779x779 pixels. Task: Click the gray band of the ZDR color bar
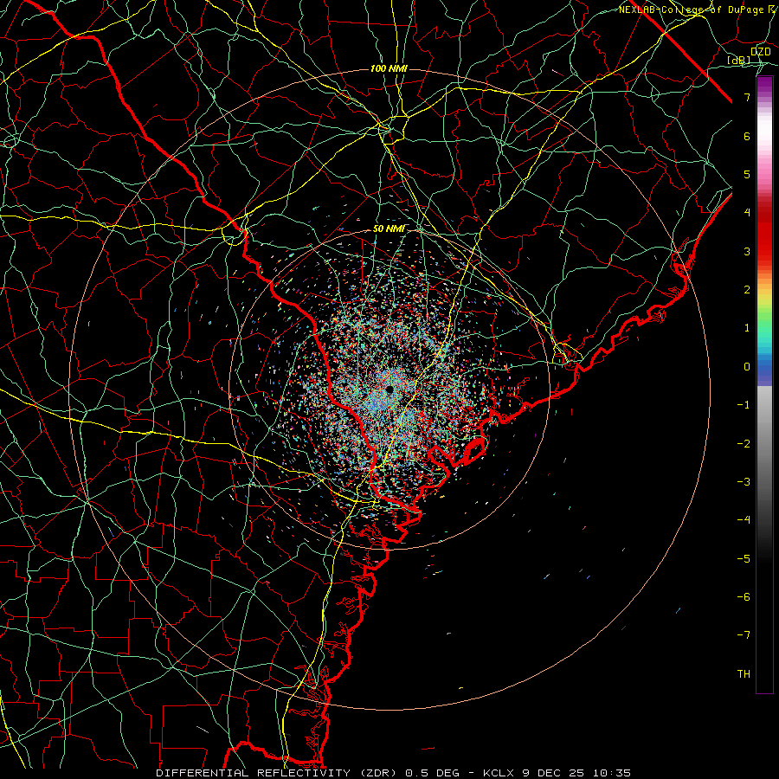[x=764, y=447]
